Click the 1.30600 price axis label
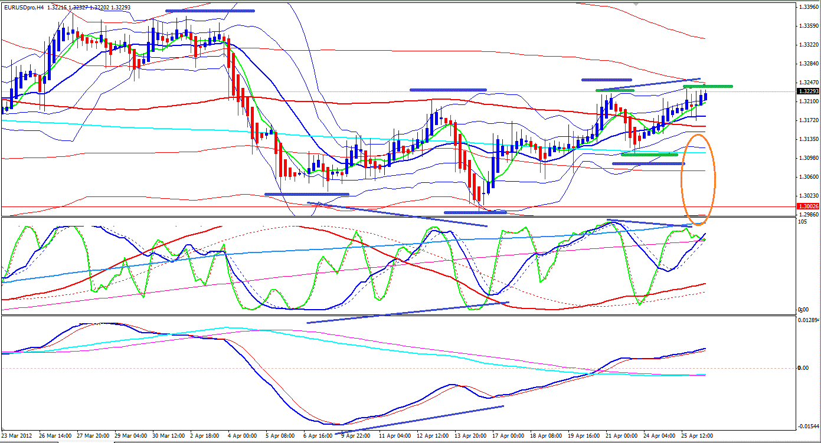This screenshot has width=821, height=443. click(807, 177)
